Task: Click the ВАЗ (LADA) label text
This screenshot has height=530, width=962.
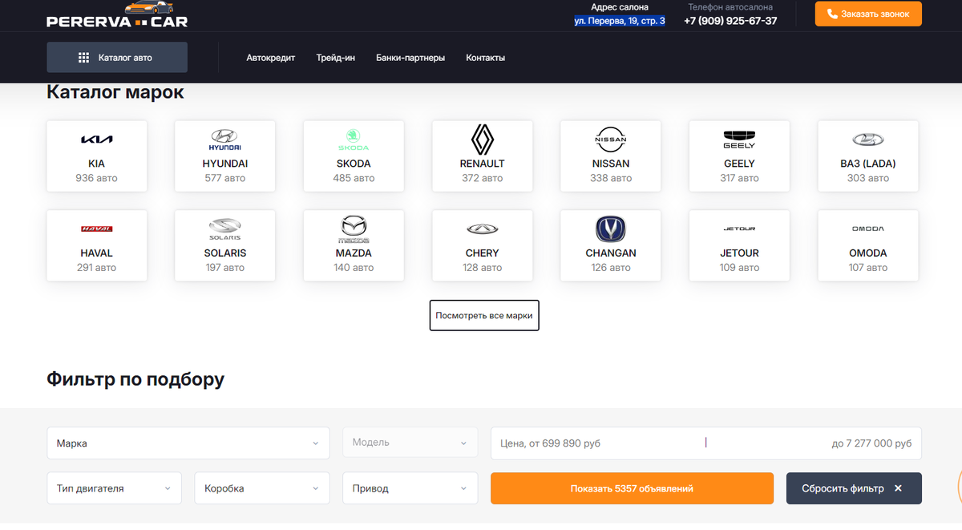Action: coord(868,164)
